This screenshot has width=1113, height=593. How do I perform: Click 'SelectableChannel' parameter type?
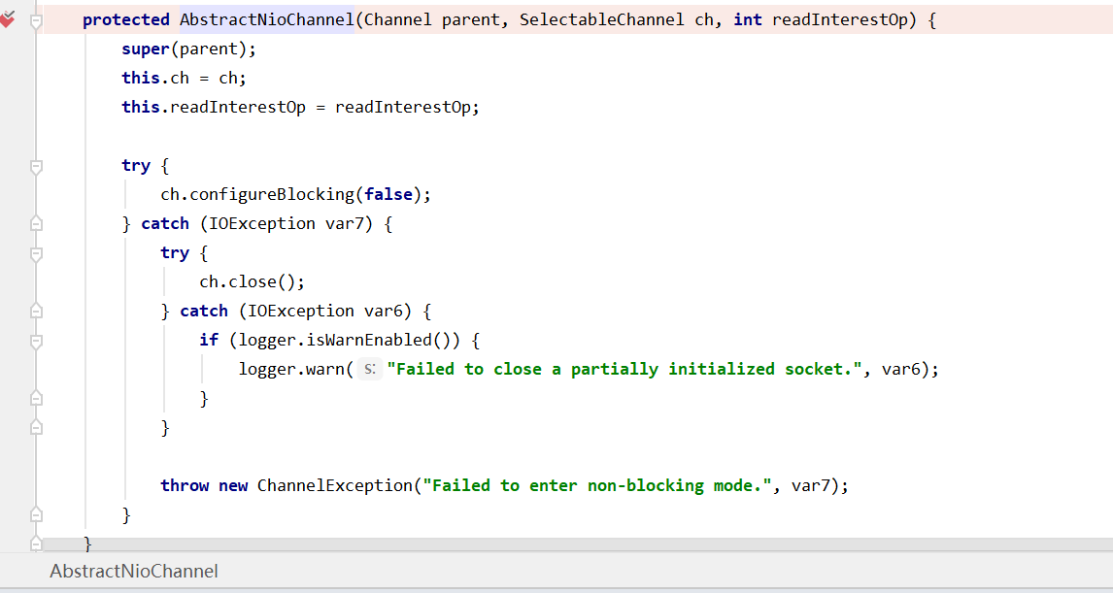[x=602, y=19]
